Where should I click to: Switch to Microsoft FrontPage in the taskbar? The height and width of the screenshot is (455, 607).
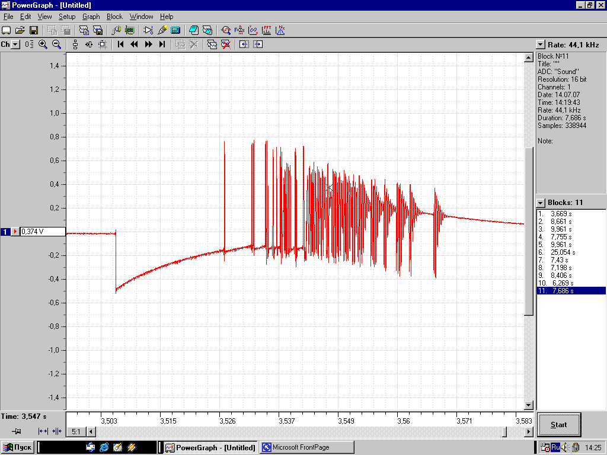point(306,448)
